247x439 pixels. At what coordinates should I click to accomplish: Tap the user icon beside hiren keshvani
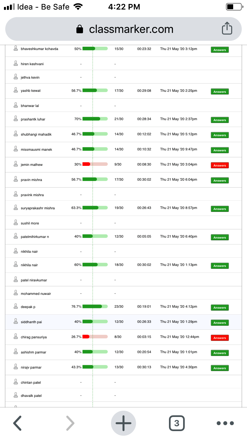(x=15, y=63)
